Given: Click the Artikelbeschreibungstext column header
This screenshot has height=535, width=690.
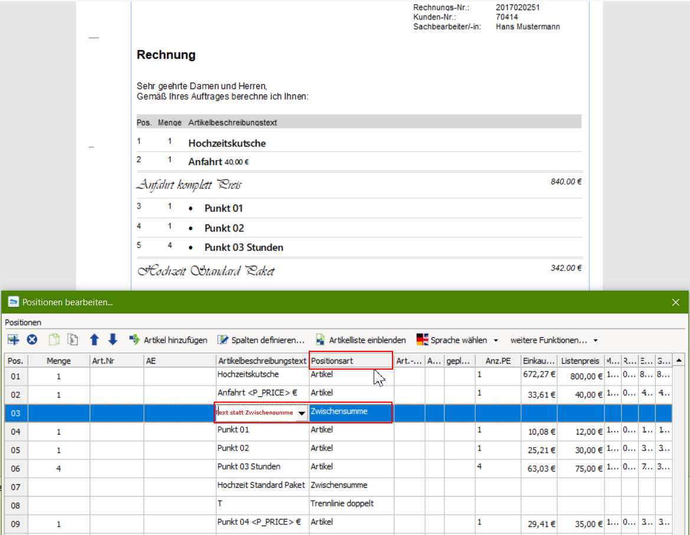Looking at the screenshot, I should (x=262, y=361).
